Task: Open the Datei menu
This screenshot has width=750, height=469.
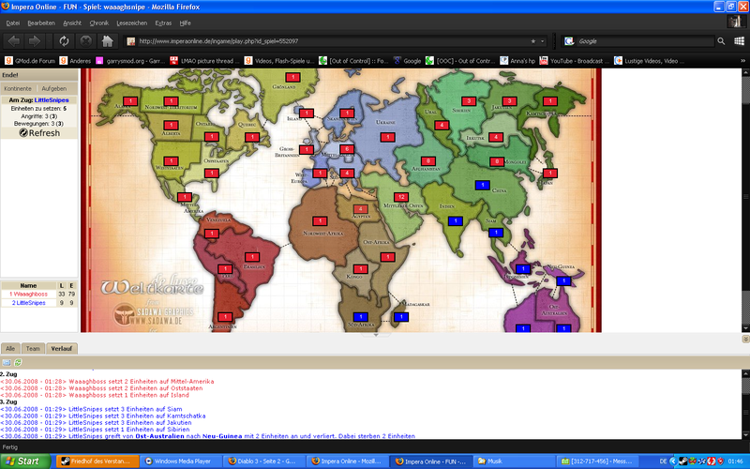Action: pos(13,23)
